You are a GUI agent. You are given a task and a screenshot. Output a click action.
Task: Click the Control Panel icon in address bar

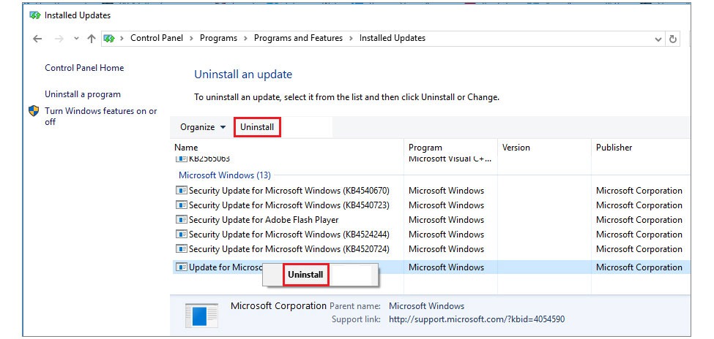point(108,39)
